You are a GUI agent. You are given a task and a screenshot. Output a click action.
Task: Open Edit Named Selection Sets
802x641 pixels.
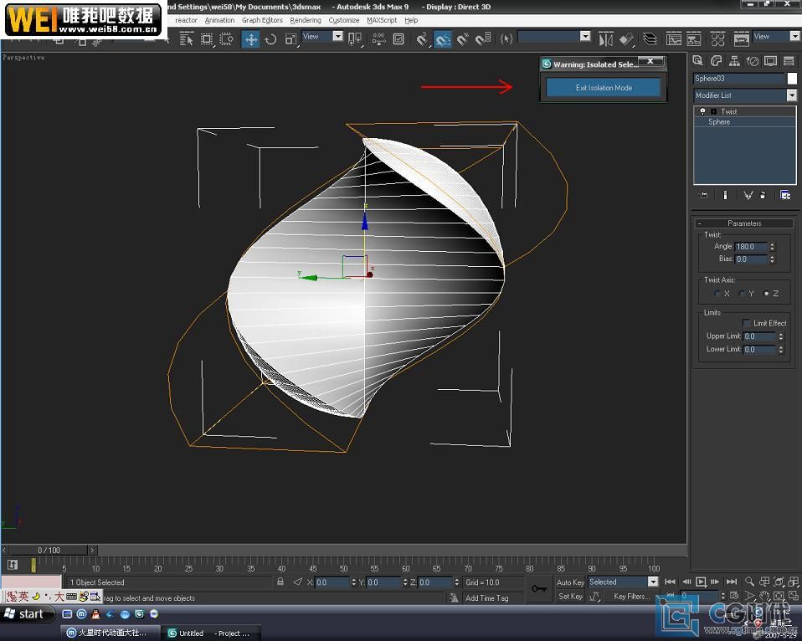click(506, 38)
